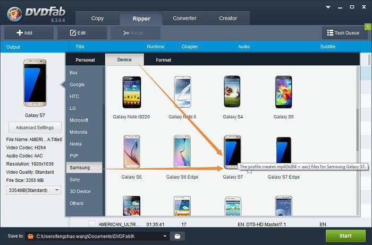Image resolution: width=372 pixels, height=245 pixels.
Task: Click the Runtime column header
Action: pyautogui.click(x=156, y=47)
